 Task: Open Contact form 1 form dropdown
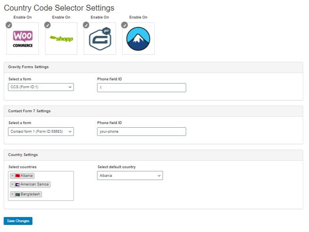[x=41, y=132]
